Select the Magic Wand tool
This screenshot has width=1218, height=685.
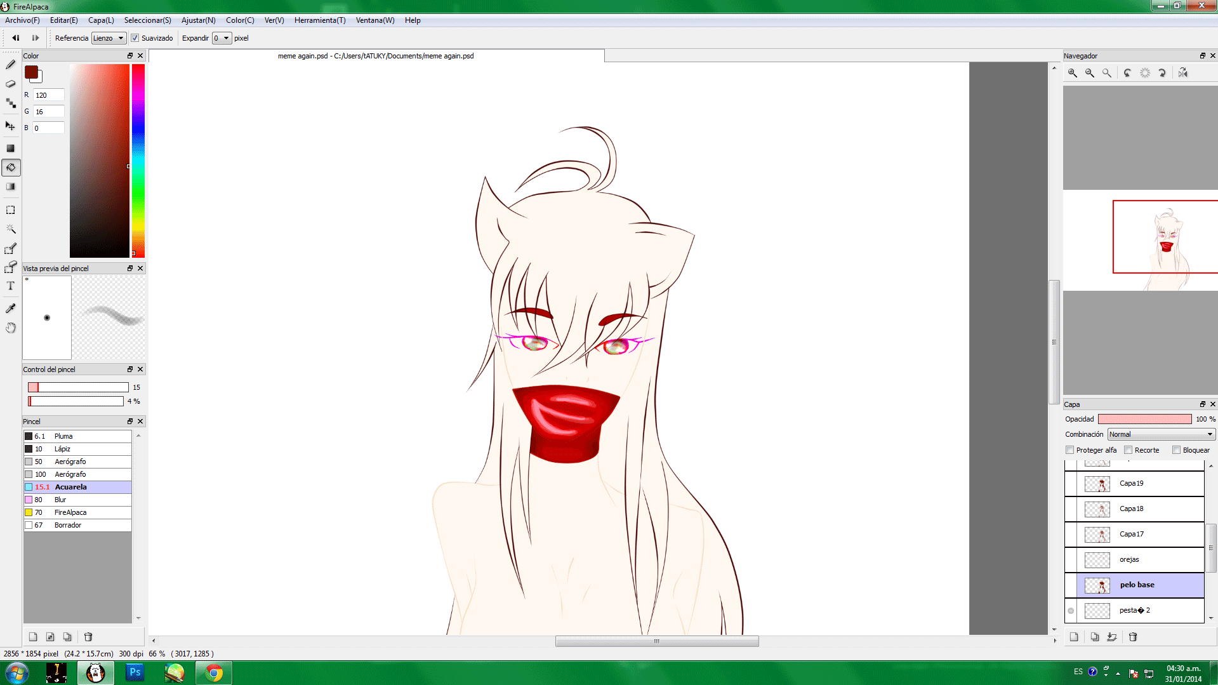point(11,229)
